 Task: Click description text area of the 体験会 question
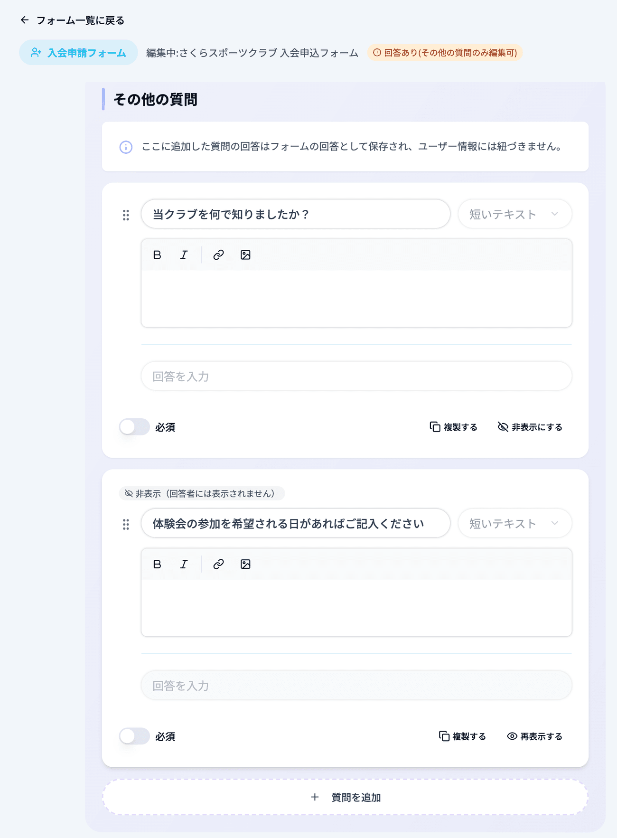(x=356, y=608)
